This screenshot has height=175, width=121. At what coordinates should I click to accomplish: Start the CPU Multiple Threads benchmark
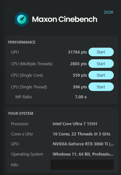(x=101, y=64)
